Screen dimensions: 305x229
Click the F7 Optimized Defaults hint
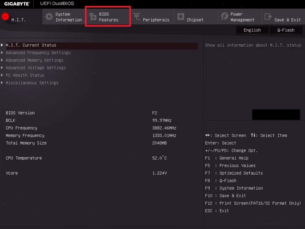tap(234, 173)
